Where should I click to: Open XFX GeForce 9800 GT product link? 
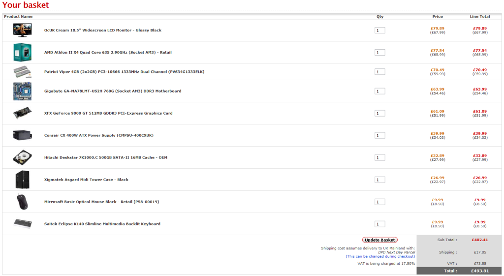[x=108, y=113]
